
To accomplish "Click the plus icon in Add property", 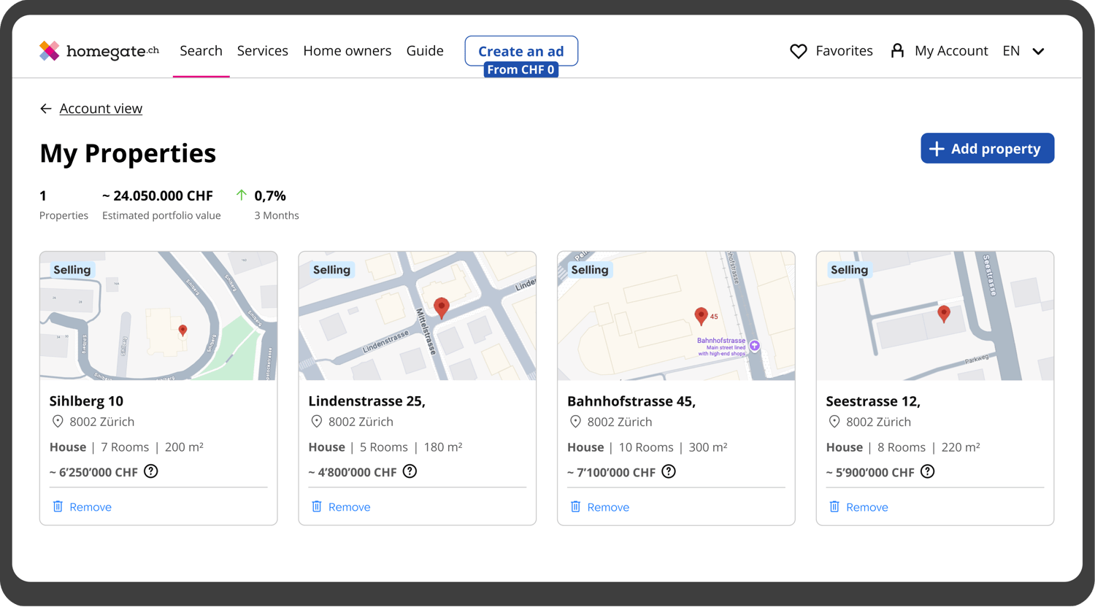I will [x=937, y=149].
